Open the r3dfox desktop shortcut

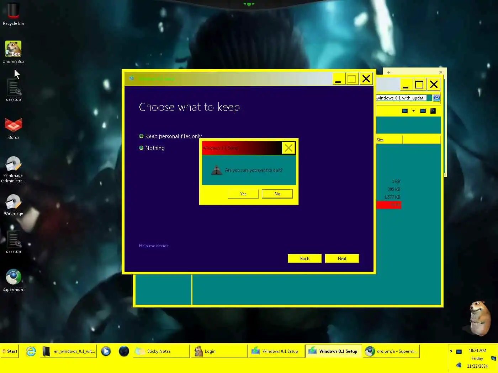13,128
